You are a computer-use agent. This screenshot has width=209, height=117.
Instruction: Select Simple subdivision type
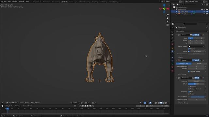tap(199, 64)
